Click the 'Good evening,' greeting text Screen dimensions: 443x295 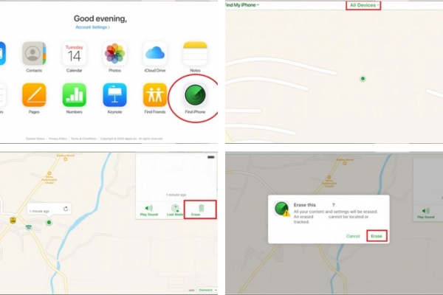(x=100, y=18)
